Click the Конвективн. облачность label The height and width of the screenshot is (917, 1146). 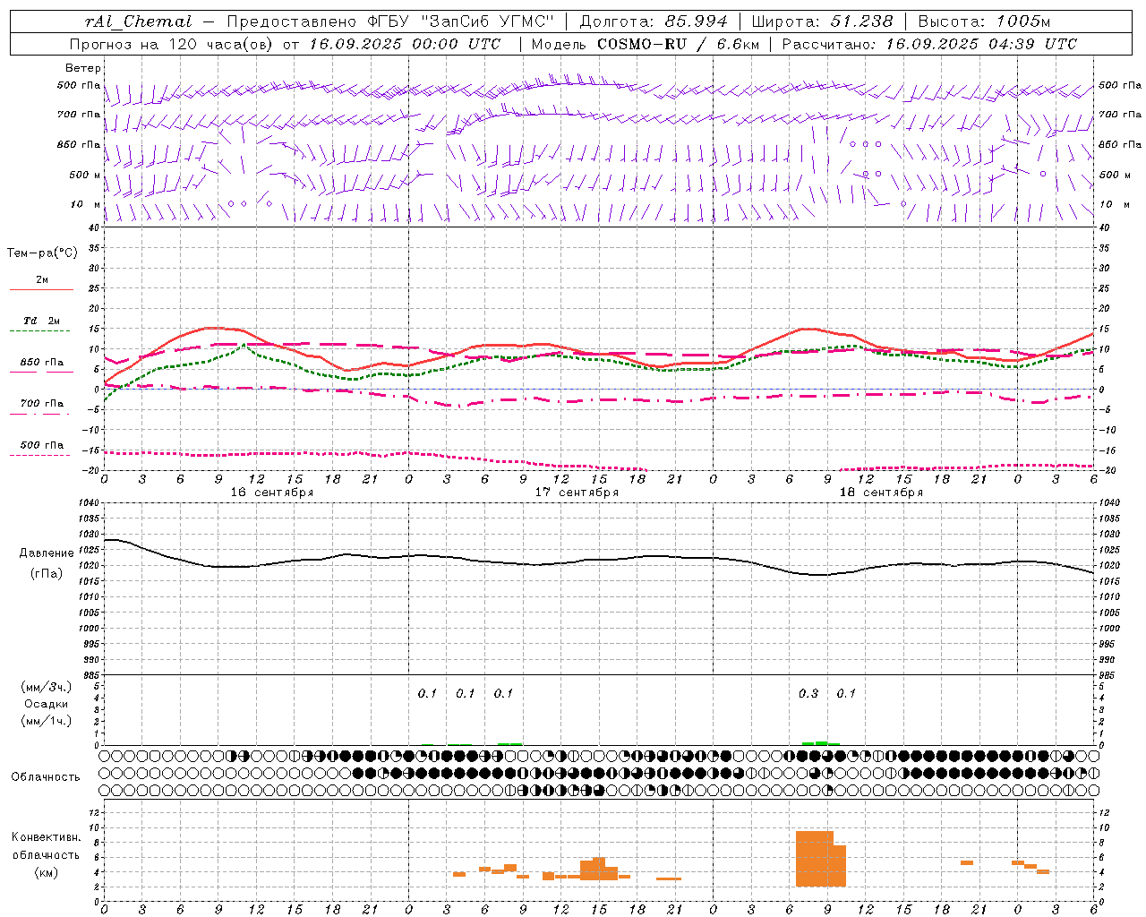(x=46, y=846)
